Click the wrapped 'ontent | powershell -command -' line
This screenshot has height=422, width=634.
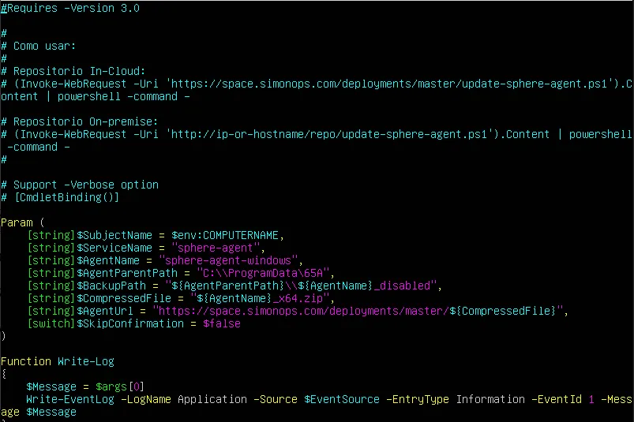(x=96, y=96)
